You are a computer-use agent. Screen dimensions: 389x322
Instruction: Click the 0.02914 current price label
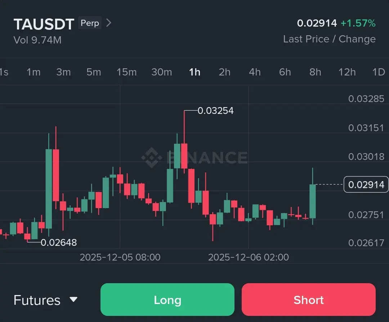coord(366,185)
